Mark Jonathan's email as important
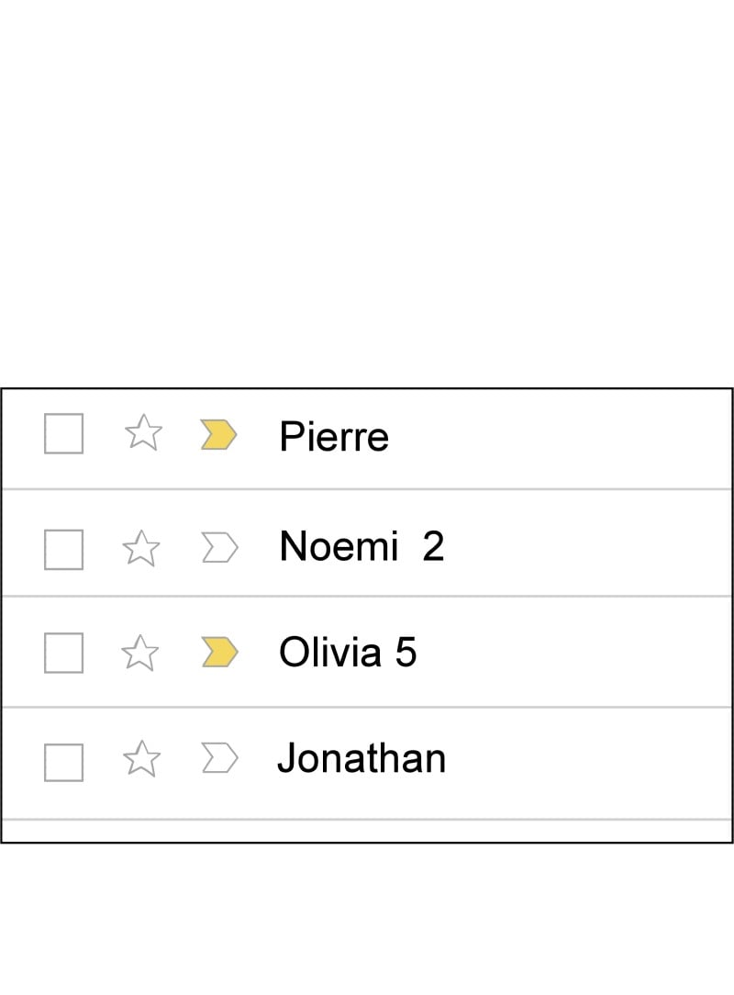Viewport: 734px width, 995px height. 220,757
